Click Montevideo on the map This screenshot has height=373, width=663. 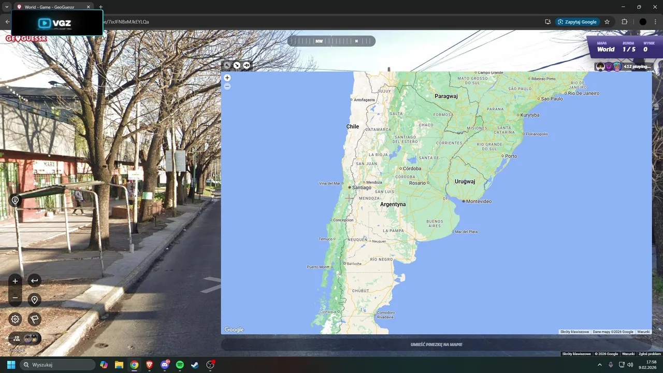point(463,201)
